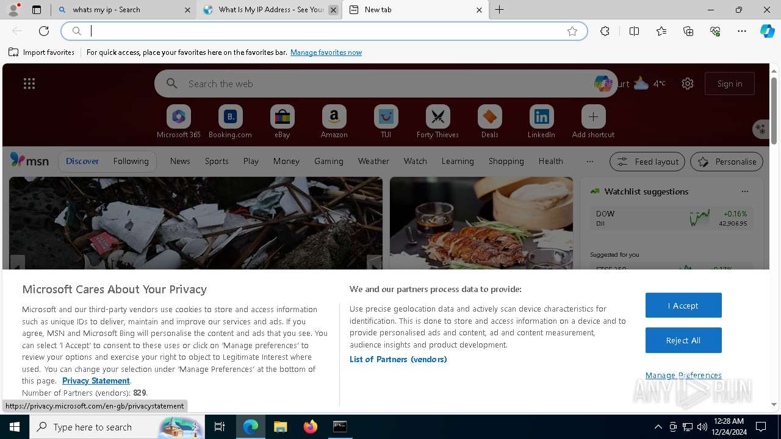Open the tab actions menu icon
The width and height of the screenshot is (781, 439).
[37, 10]
